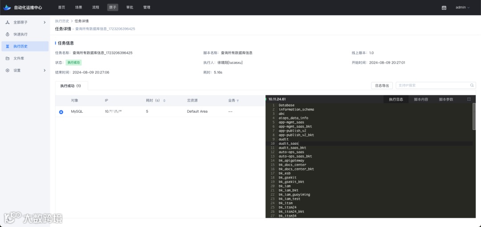The width and height of the screenshot is (481, 227).
Task: Click log line bk_itsm24_bkt
Action: tap(291, 212)
